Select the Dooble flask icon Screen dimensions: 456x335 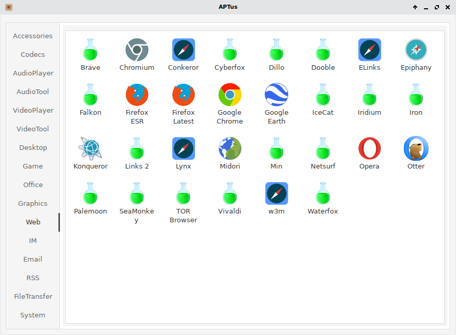click(323, 50)
